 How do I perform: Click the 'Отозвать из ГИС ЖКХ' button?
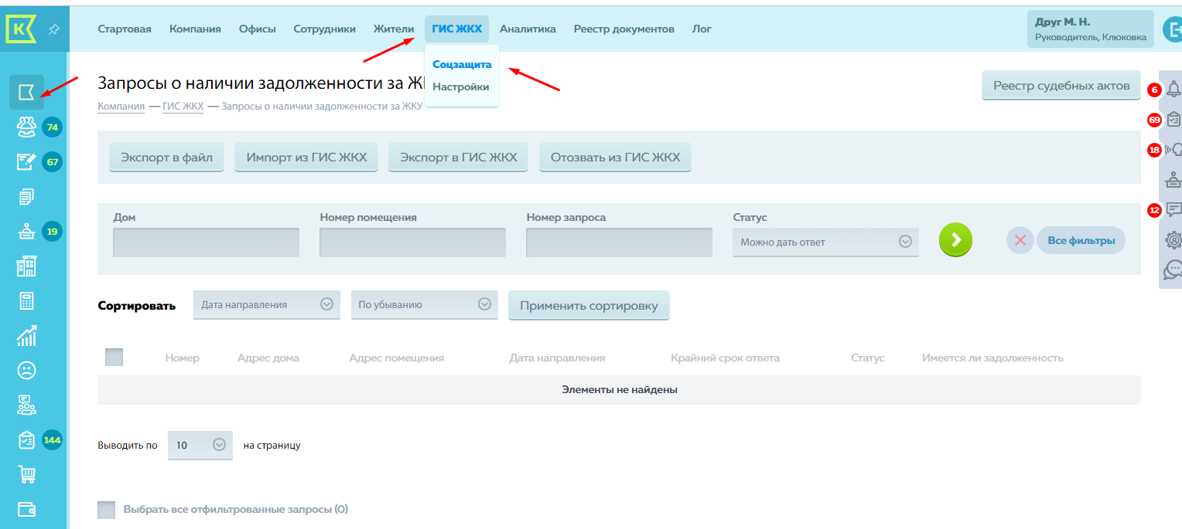616,157
